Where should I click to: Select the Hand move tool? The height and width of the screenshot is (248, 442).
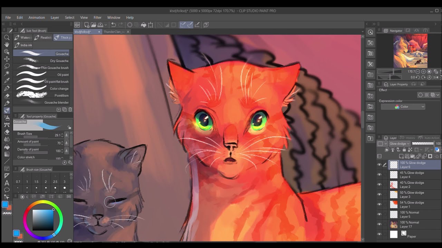tap(7, 45)
